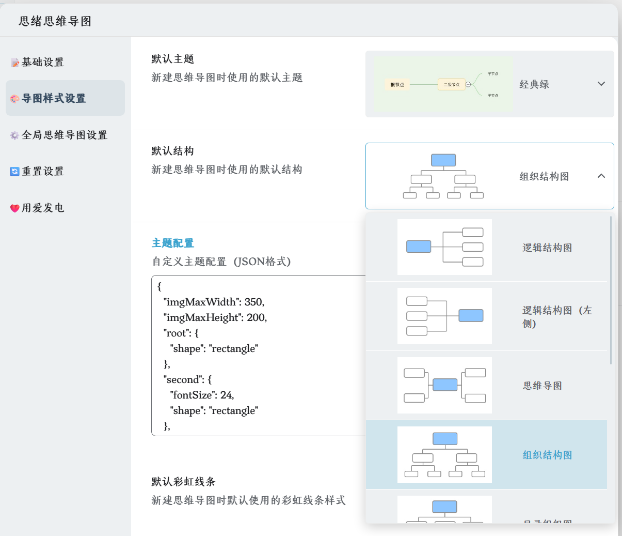Click the 主题配置 heading link
This screenshot has width=622, height=536.
pyautogui.click(x=172, y=243)
